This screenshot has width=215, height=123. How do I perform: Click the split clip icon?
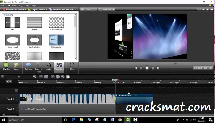pos(58,77)
